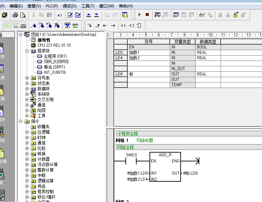
Task: Open the PLC(P) menu
Action: [x=52, y=6]
